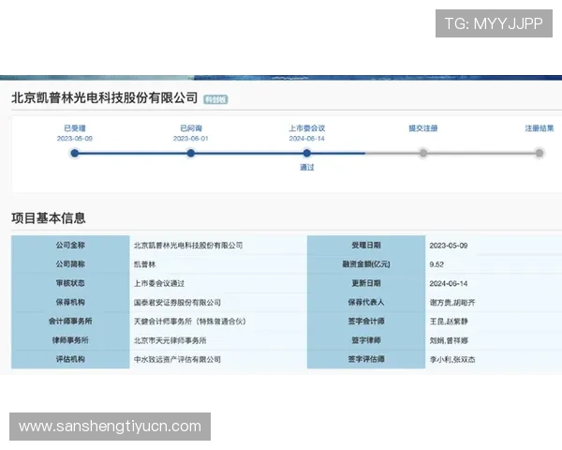Click the 上市委会议 timeline dot

point(307,153)
